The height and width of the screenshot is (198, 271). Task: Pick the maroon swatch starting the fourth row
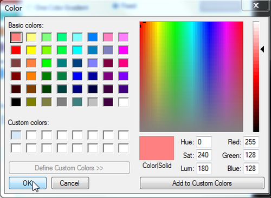(x=16, y=76)
